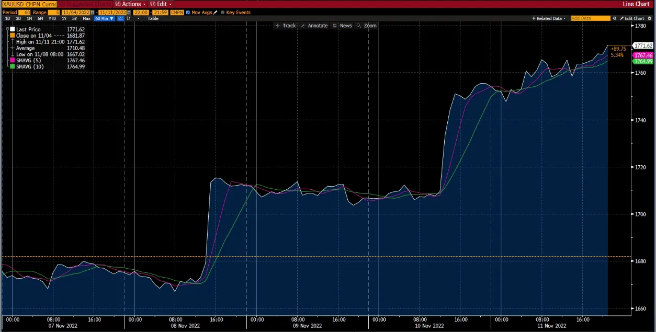Image resolution: width=656 pixels, height=332 pixels.
Task: Open the Annotate tool
Action: tap(318, 25)
